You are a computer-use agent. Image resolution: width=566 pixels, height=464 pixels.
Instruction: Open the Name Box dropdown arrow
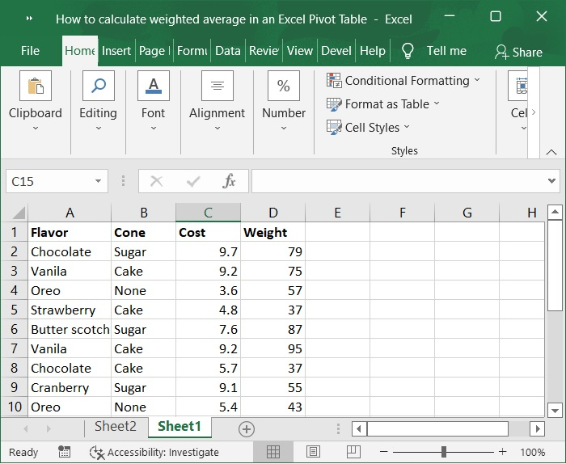point(99,182)
